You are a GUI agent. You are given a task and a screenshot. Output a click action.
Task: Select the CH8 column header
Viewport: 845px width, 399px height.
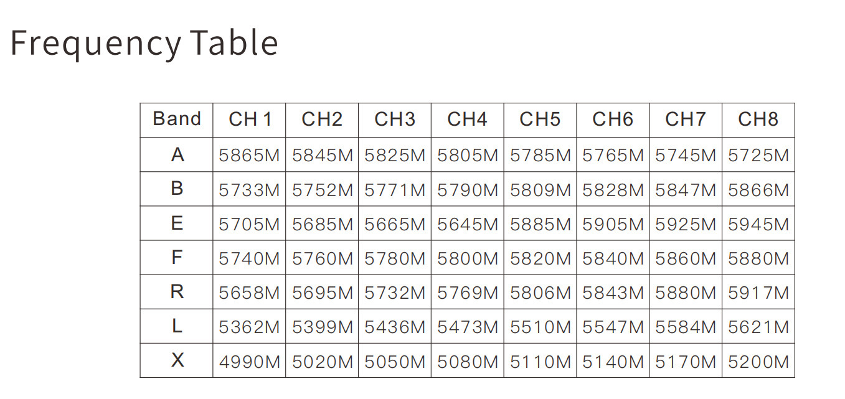(758, 120)
